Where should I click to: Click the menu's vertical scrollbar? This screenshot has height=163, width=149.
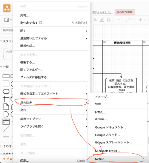[x=91, y=48]
